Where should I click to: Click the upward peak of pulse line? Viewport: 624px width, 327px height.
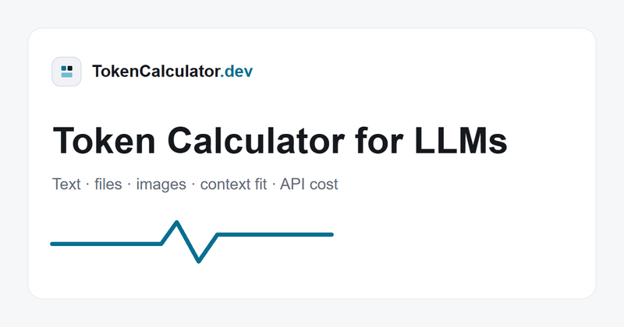176,223
